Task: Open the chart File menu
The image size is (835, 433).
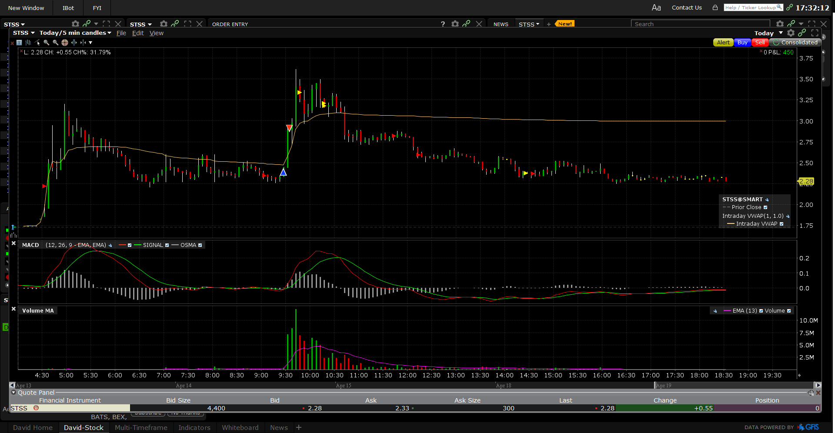Action: (x=121, y=33)
